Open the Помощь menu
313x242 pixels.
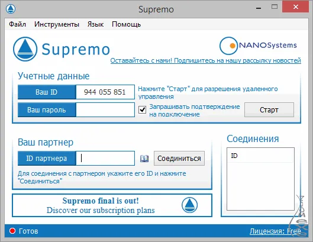coord(126,24)
